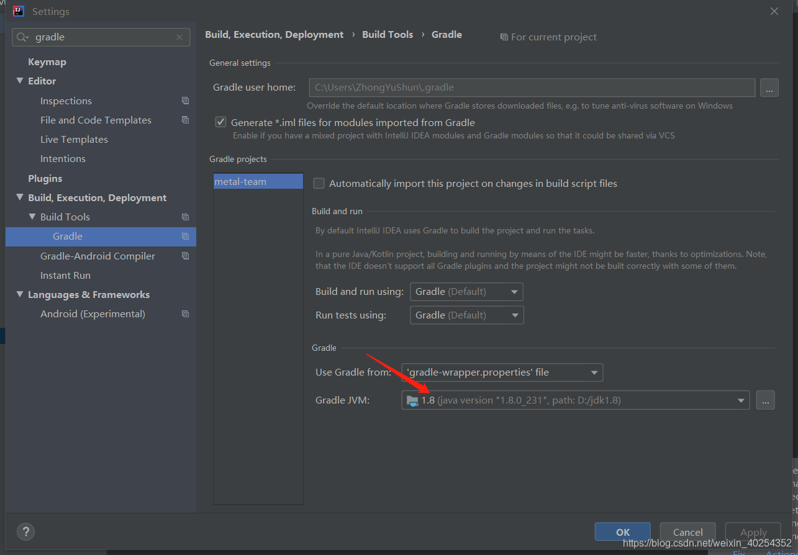Click the IntelliJ IDEA logo in the title bar
This screenshot has height=555, width=798.
19,11
